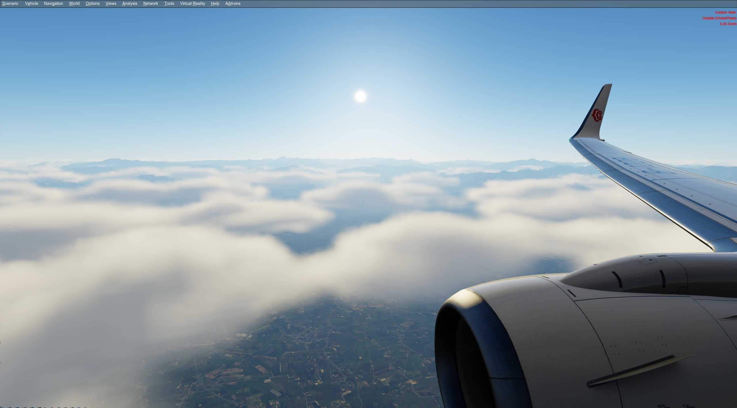Open the Navigation menu
Viewport: 737px width, 408px height.
click(x=53, y=3)
